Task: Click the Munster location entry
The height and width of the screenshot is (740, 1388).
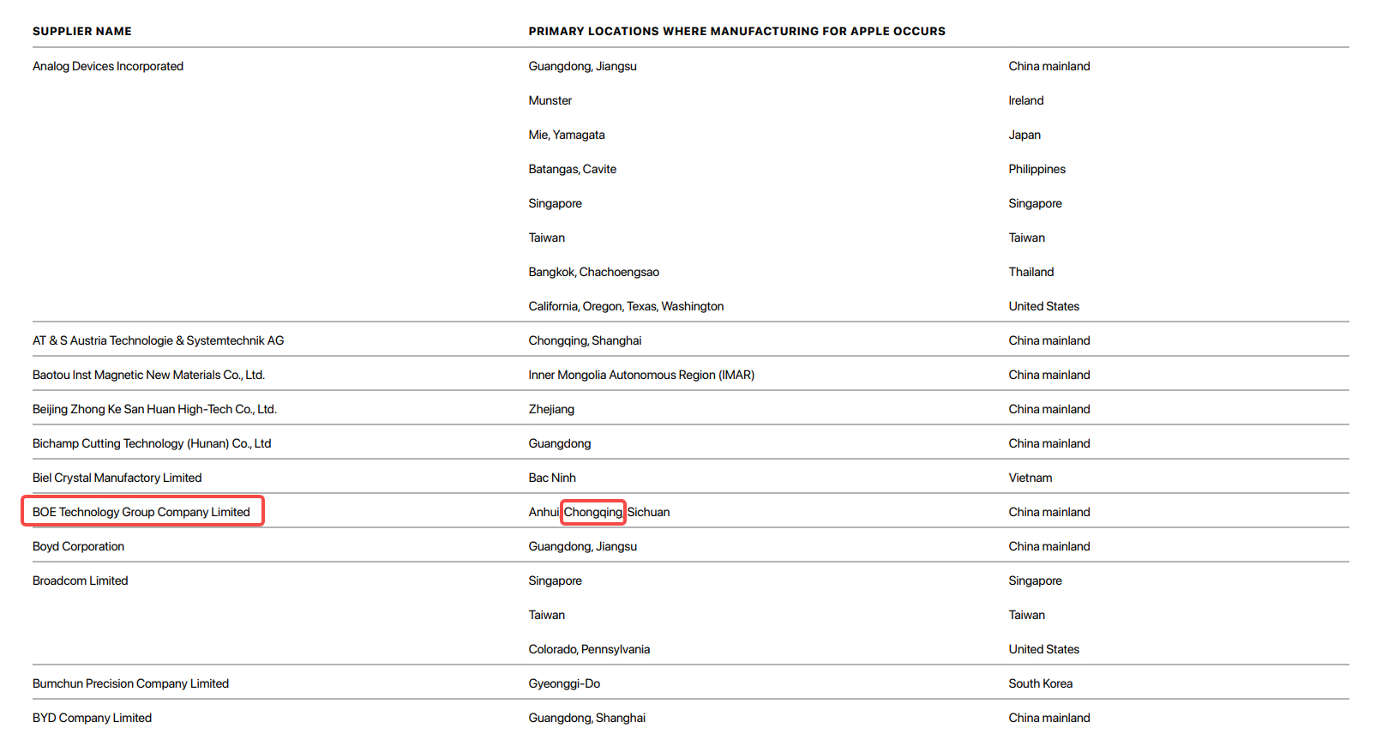Action: coord(550,100)
